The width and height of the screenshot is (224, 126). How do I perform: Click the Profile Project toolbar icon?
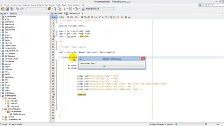[x=76, y=9]
